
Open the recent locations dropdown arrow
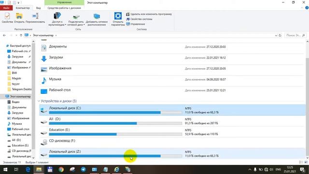point(16,35)
